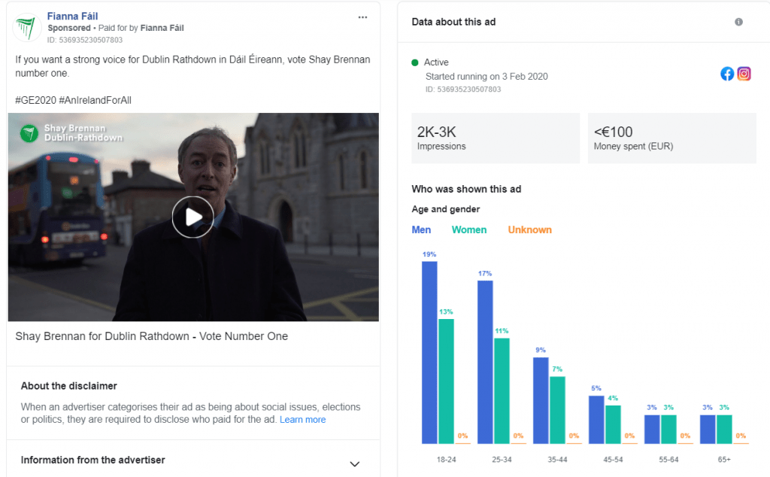Toggle the Women legend label
Image resolution: width=770 pixels, height=477 pixels.
468,229
